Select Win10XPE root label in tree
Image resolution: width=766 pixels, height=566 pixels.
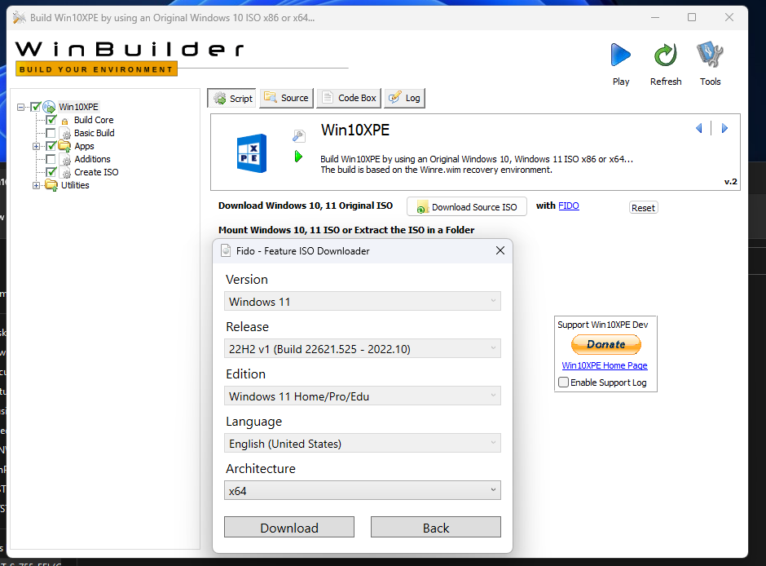tap(79, 107)
